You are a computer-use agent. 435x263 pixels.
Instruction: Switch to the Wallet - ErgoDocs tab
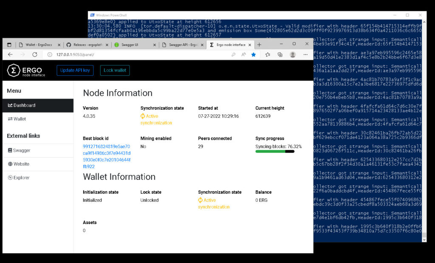[40, 45]
